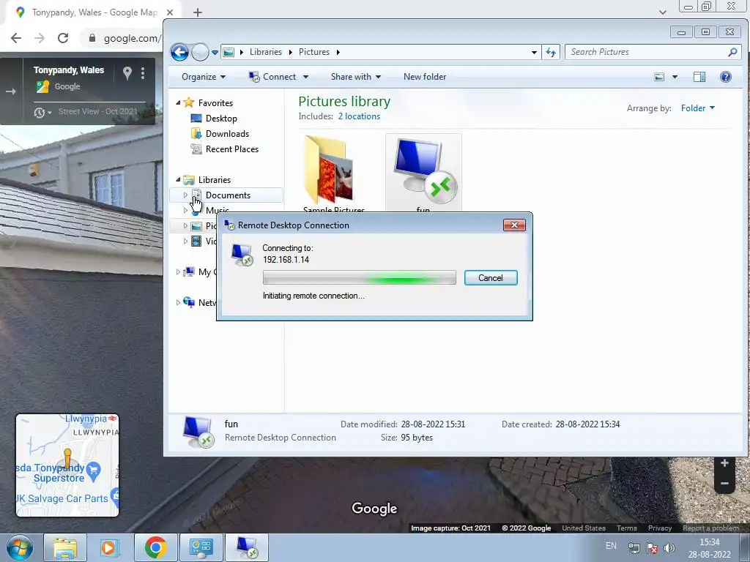Go back in Chrome
This screenshot has height=562, width=750.
(16, 38)
